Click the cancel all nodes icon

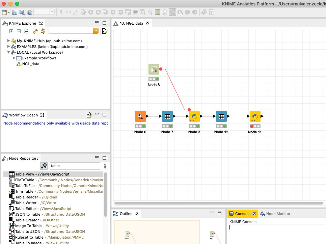click(120, 12)
